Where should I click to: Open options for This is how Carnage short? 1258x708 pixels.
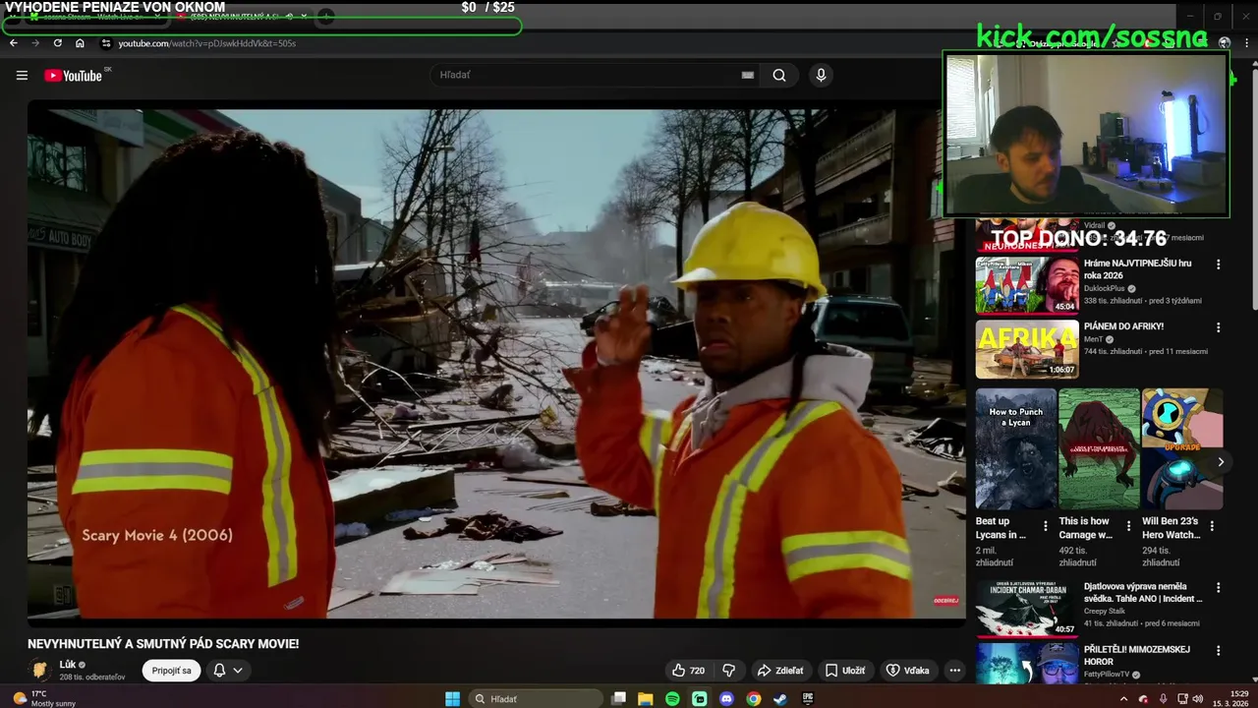[1128, 527]
